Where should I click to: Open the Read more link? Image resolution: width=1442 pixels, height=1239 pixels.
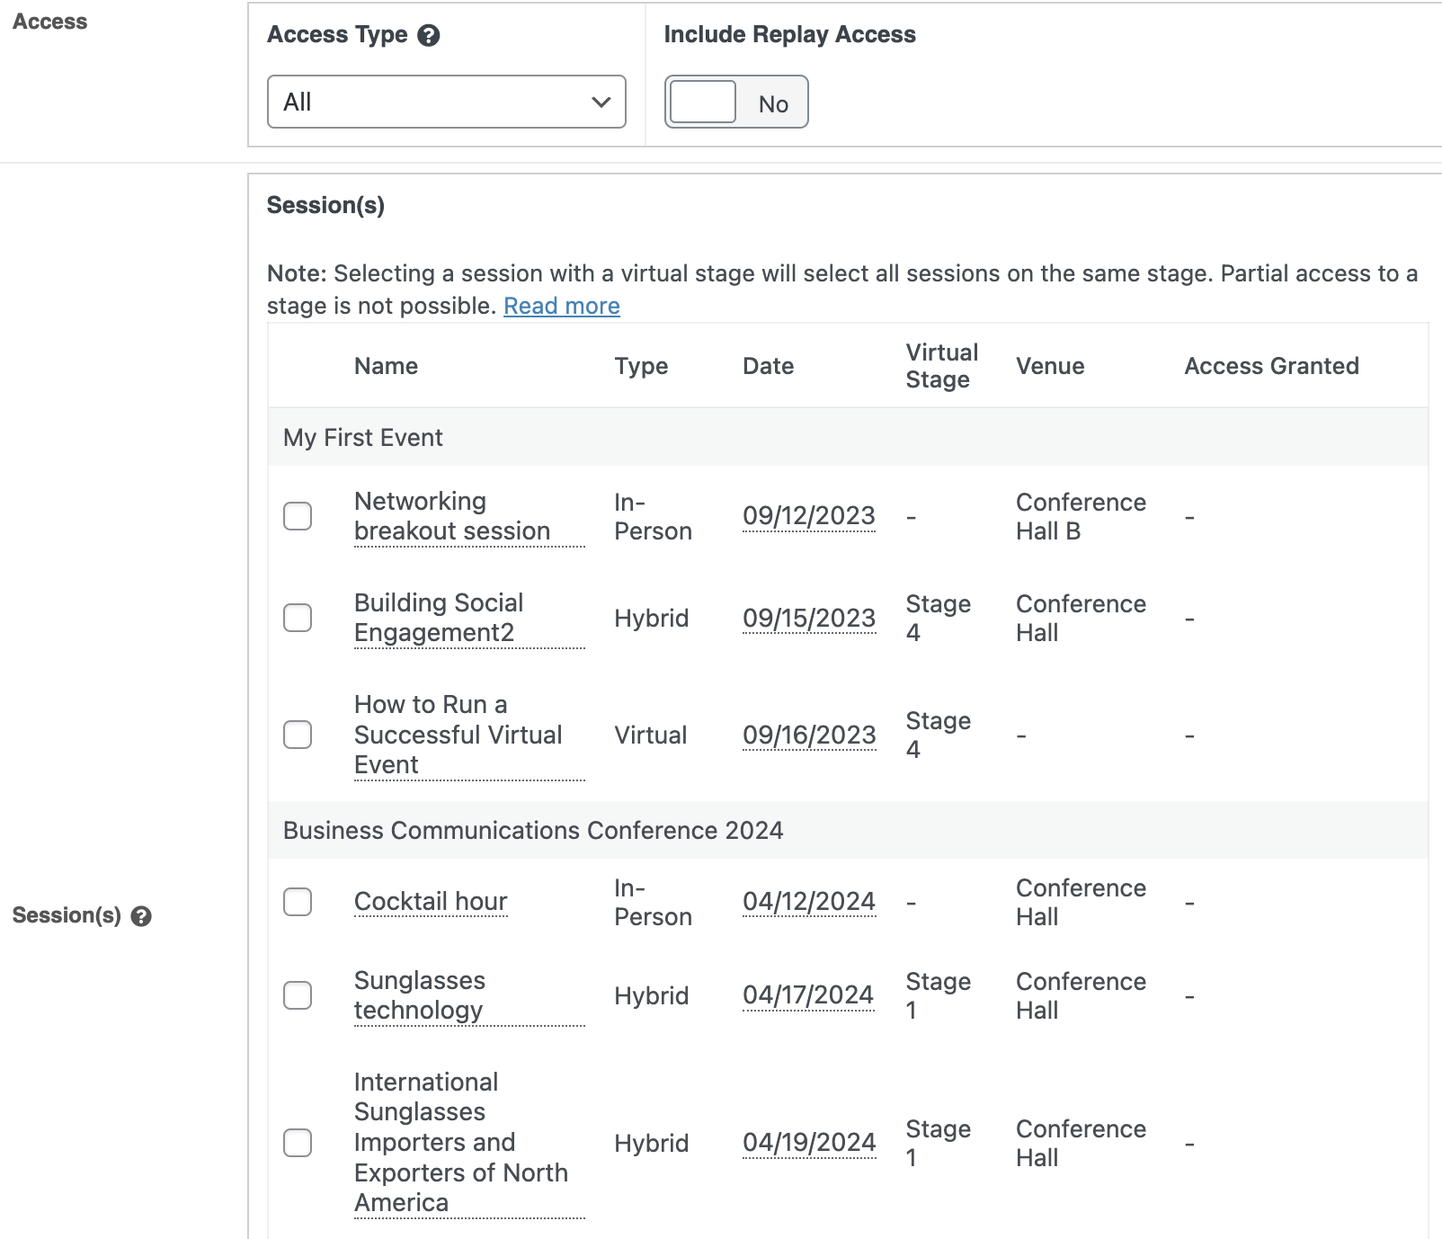(x=561, y=307)
